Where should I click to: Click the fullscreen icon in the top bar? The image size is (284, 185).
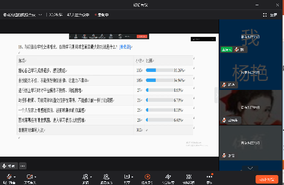click(265, 15)
